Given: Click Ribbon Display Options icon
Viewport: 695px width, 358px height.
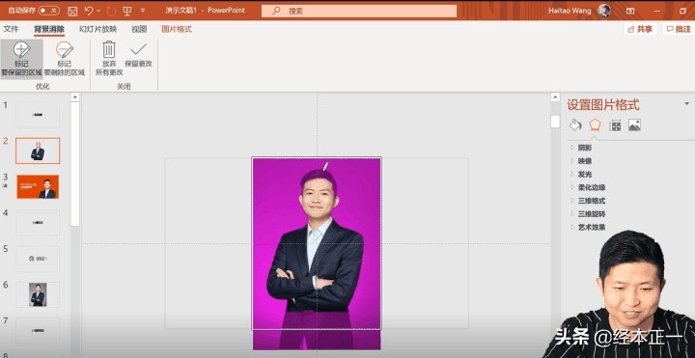Looking at the screenshot, I should click(x=630, y=11).
